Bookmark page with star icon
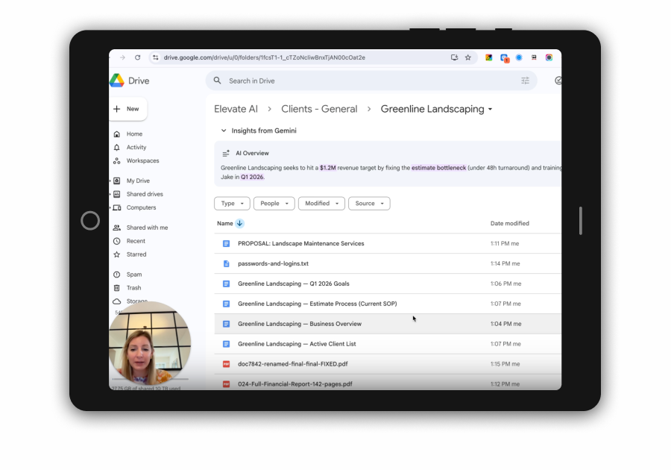Screen dimensions: 671x470 click(x=468, y=57)
